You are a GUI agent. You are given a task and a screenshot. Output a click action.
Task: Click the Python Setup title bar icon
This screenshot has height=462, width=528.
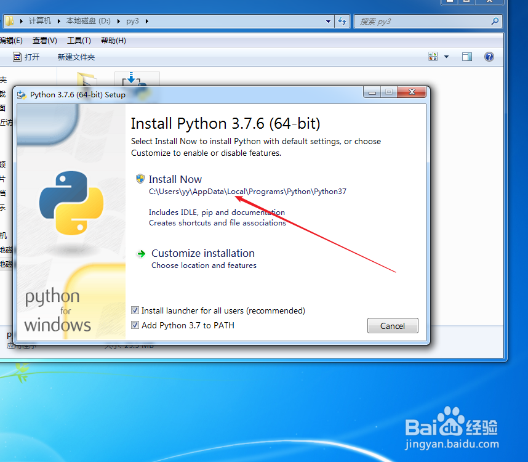tap(22, 95)
